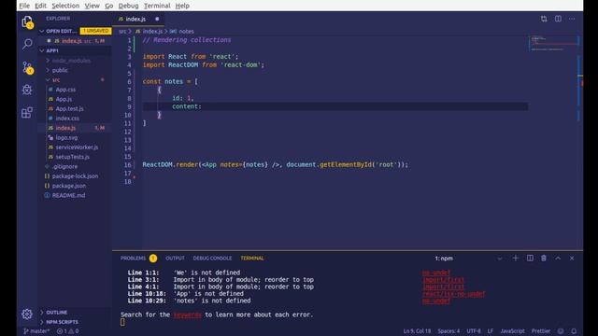Split the terminal panel

pos(530,258)
